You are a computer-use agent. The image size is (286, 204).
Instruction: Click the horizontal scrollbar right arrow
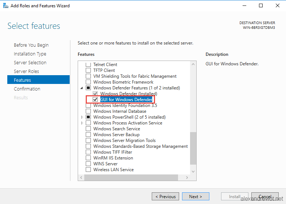[x=187, y=177]
